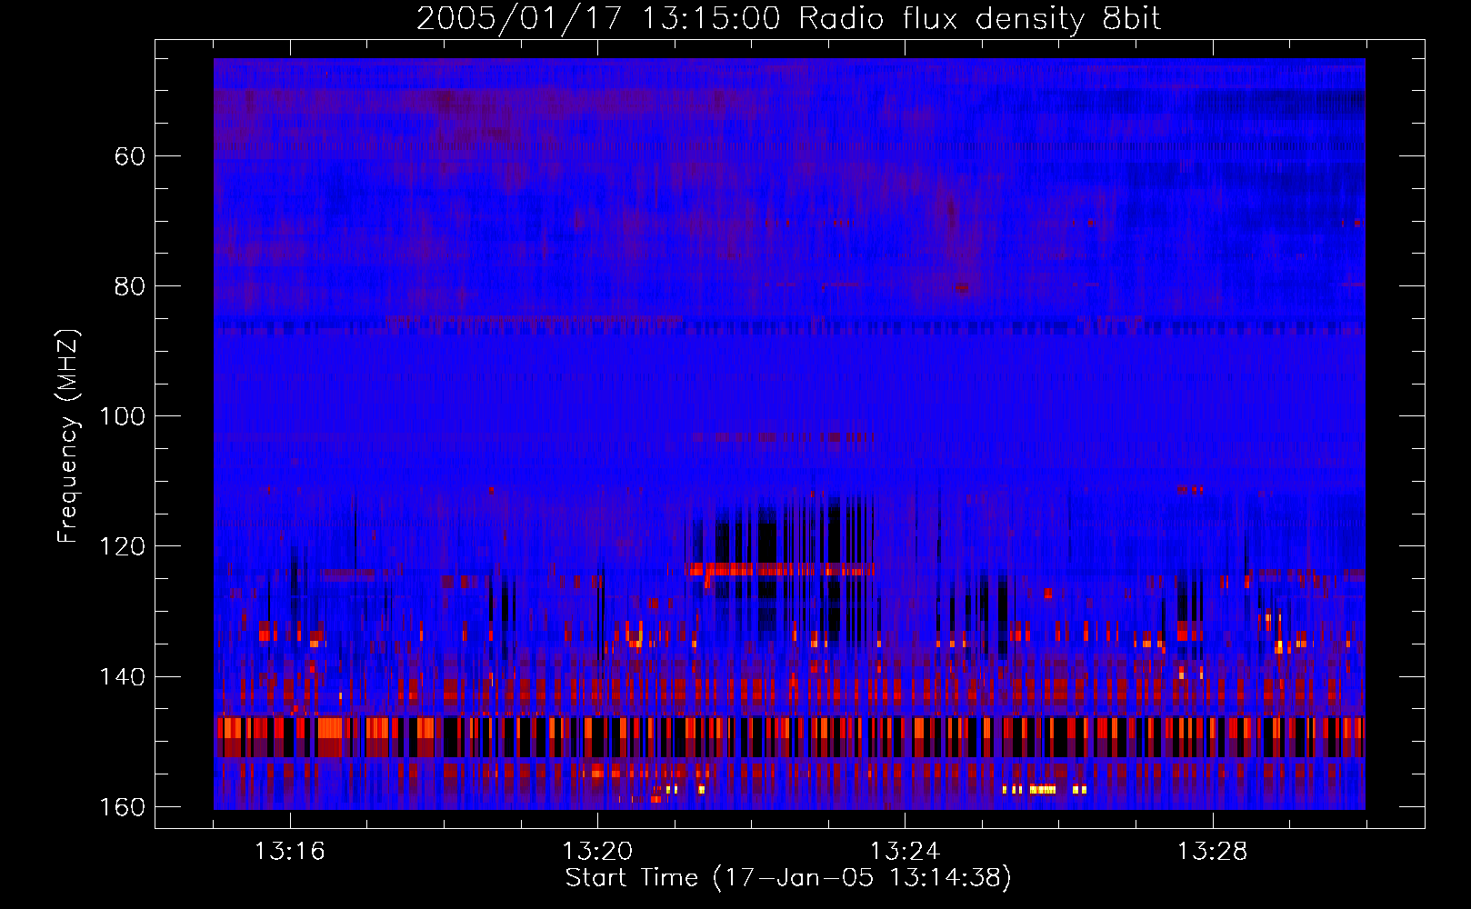Click the 120 frequency tick label

click(x=122, y=546)
